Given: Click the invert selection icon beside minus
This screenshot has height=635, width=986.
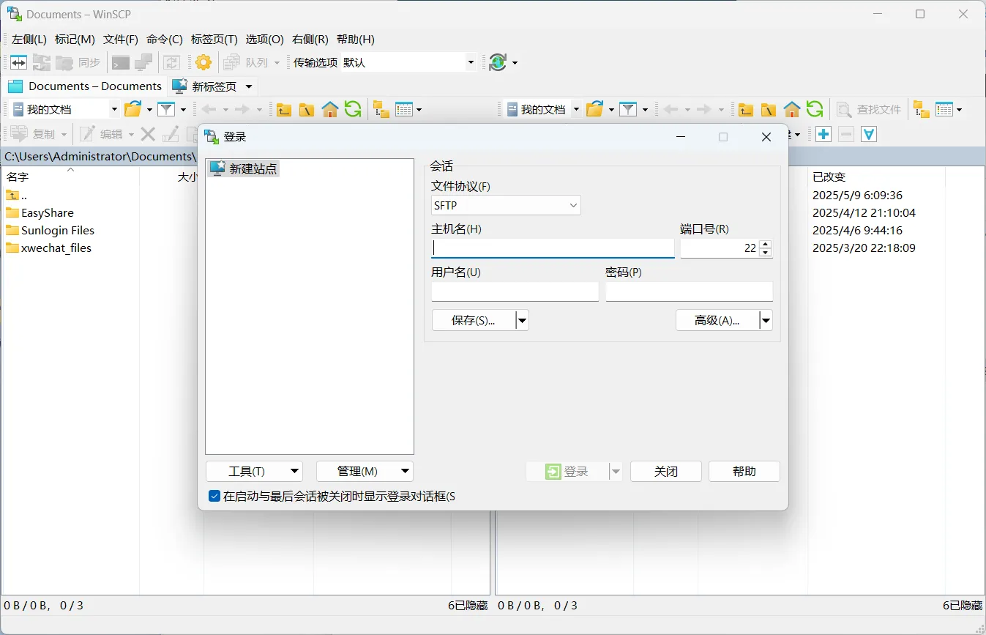Looking at the screenshot, I should [869, 134].
